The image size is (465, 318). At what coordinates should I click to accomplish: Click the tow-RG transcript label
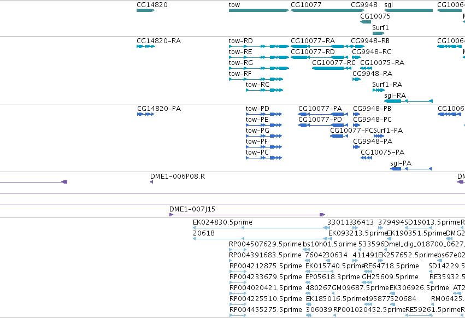(241, 63)
